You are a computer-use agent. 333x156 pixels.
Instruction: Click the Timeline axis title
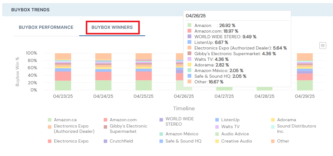184,109
